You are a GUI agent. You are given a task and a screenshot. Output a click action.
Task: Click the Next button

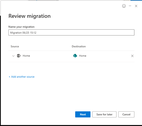coord(83,114)
